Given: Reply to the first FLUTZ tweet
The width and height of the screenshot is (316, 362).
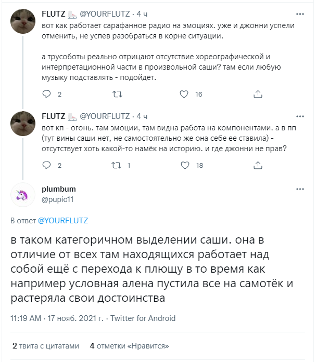Looking at the screenshot, I should 47,95.
